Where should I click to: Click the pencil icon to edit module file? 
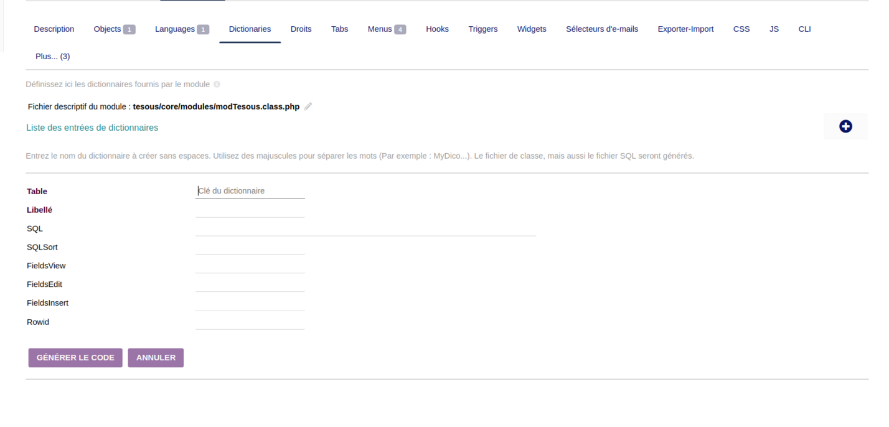[x=308, y=106]
